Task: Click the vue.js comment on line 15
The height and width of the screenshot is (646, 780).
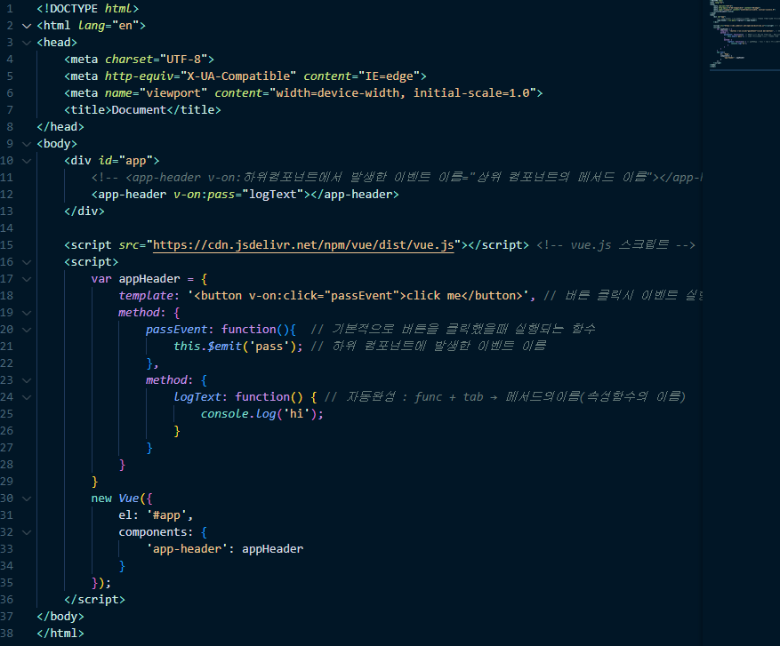Action: click(615, 245)
